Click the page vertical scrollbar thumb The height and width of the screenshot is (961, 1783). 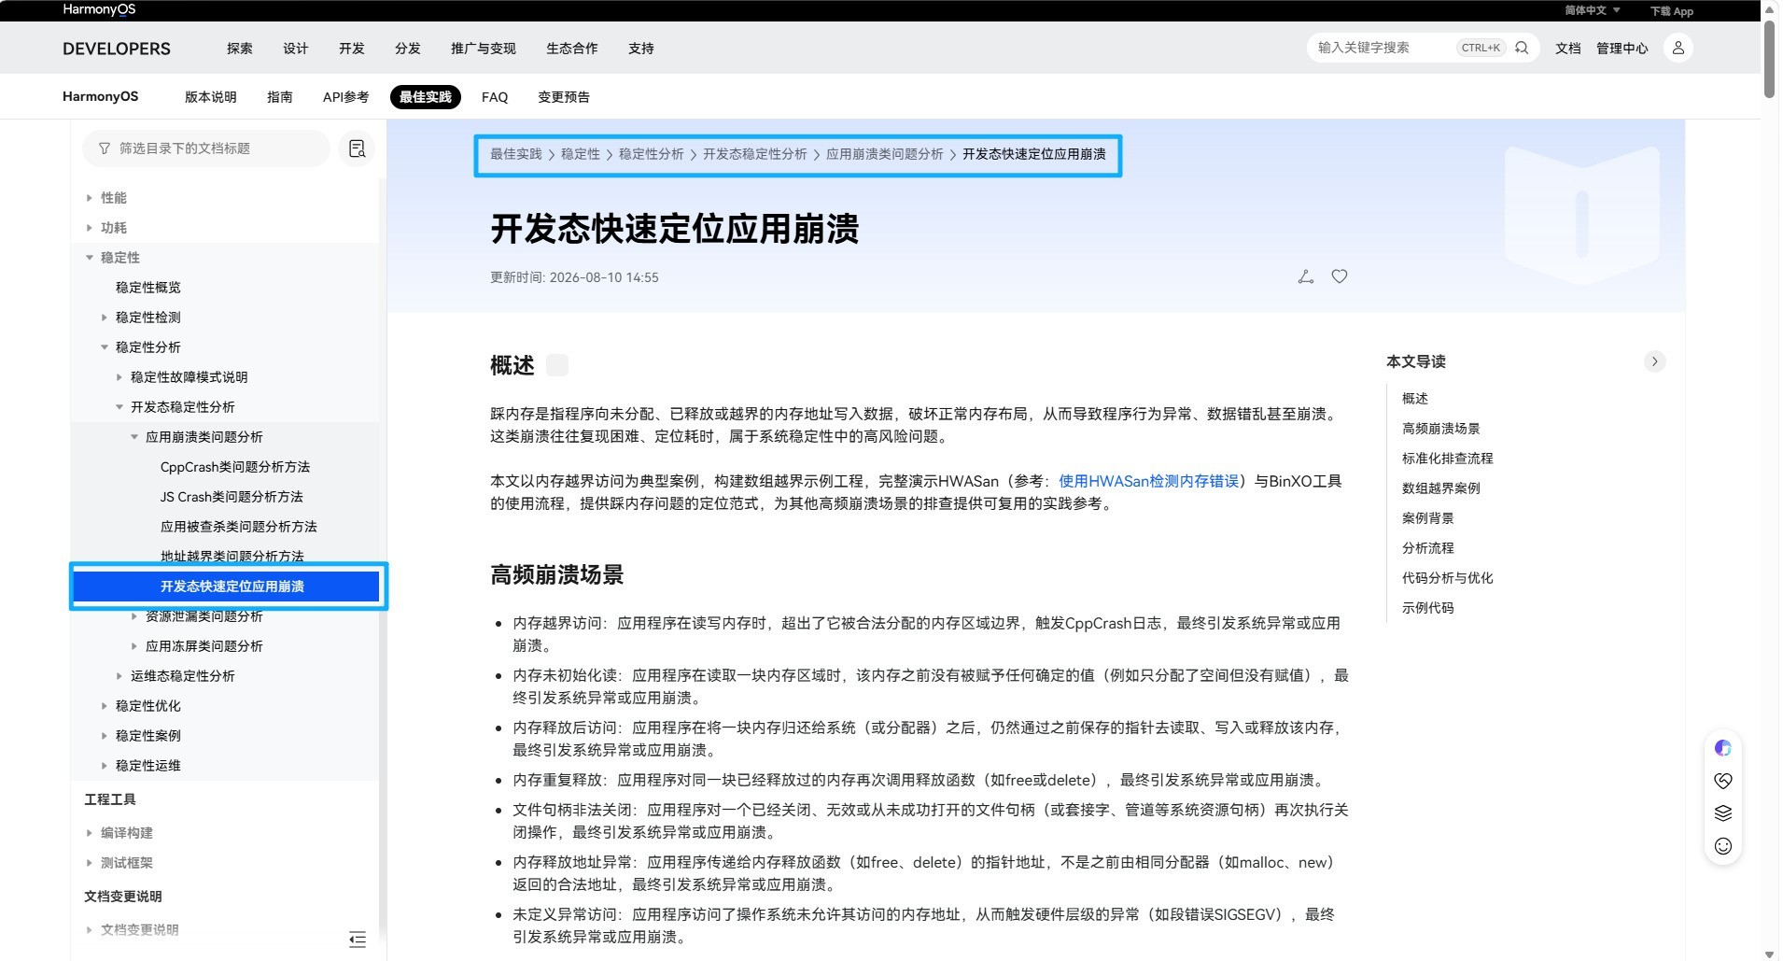point(1770,58)
